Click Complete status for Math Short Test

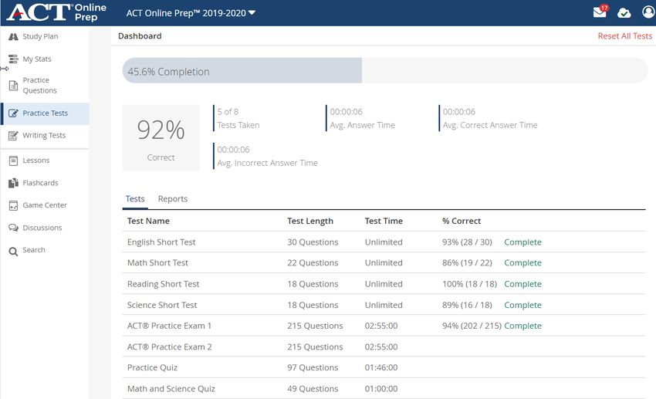[522, 263]
